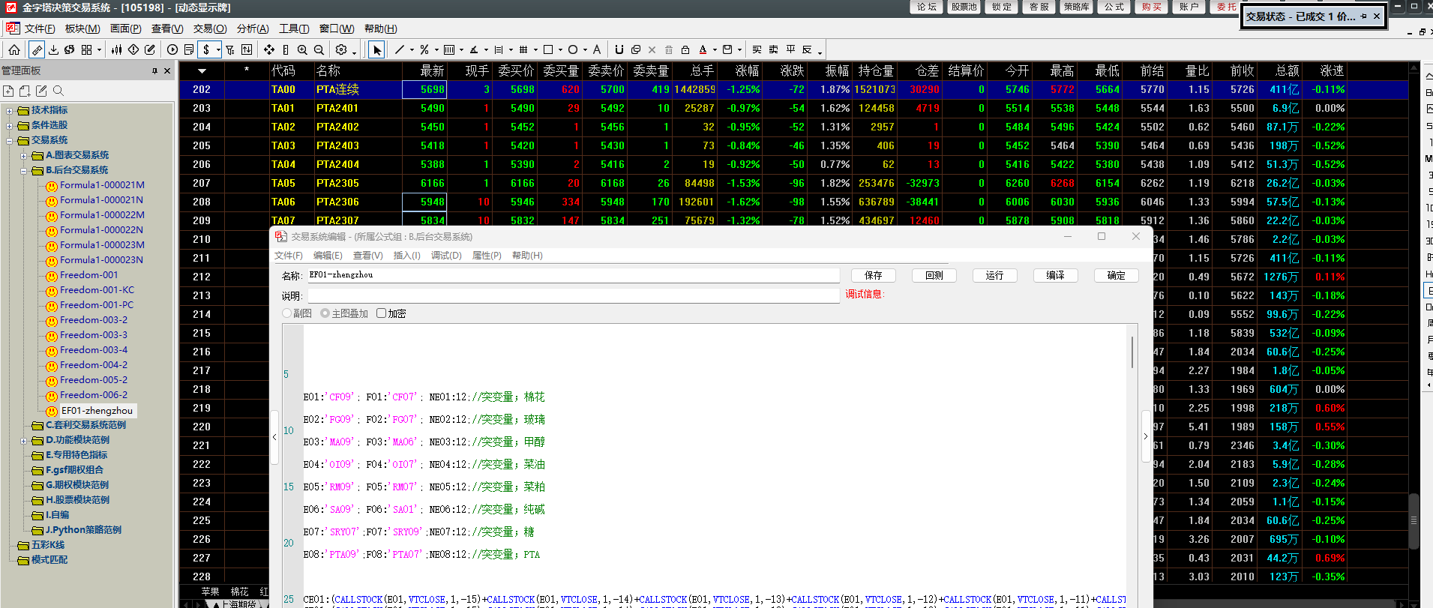Click the 编译 button

pyautogui.click(x=1055, y=275)
